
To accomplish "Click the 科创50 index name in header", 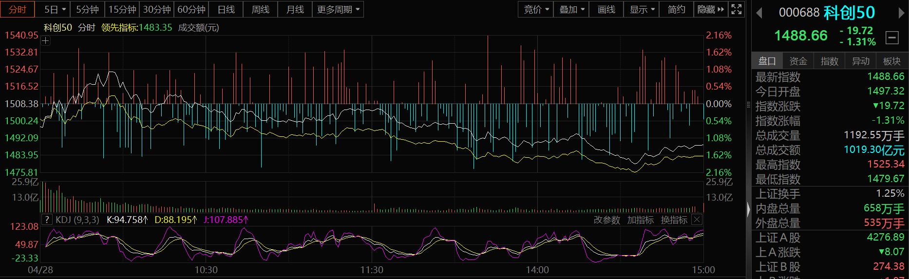I will (x=849, y=13).
